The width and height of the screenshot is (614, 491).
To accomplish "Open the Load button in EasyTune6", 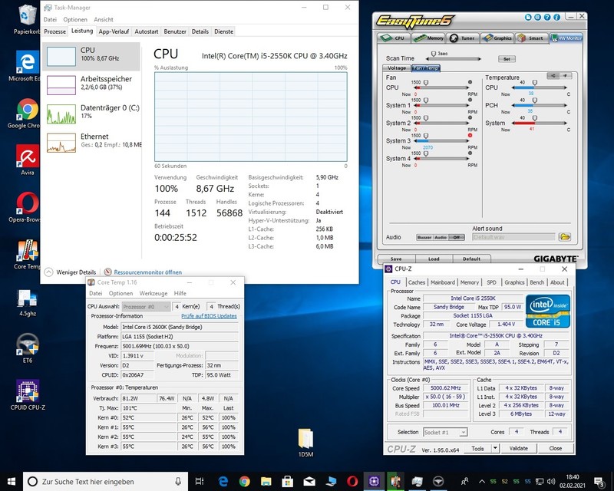I will (x=434, y=259).
